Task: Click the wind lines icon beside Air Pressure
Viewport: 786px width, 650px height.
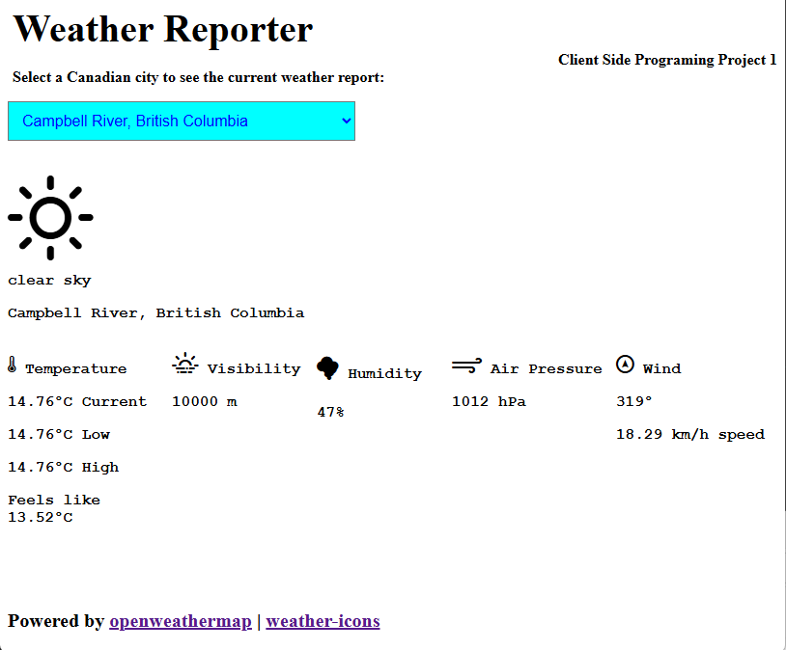Action: click(466, 366)
